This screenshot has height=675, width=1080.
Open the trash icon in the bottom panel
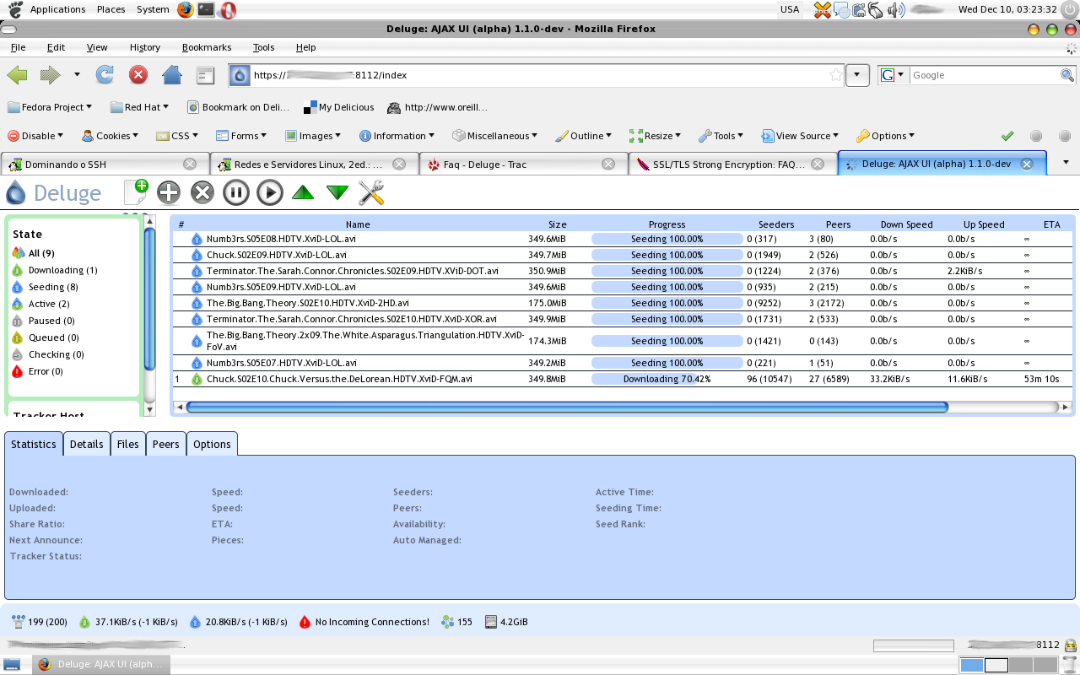pos(1070,665)
